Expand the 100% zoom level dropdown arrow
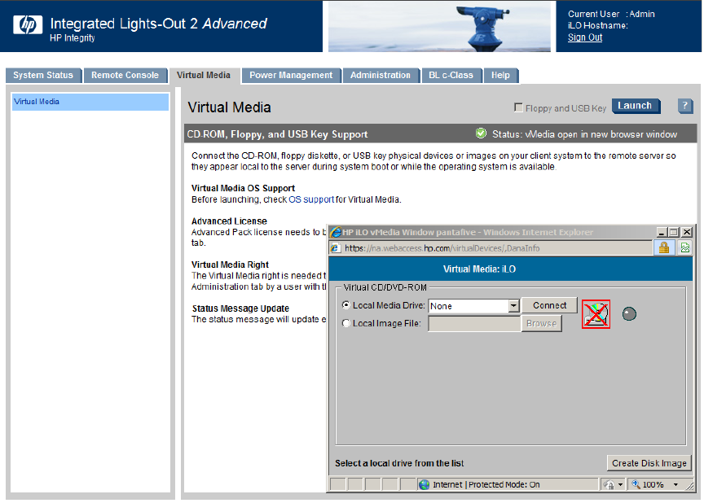 675,484
